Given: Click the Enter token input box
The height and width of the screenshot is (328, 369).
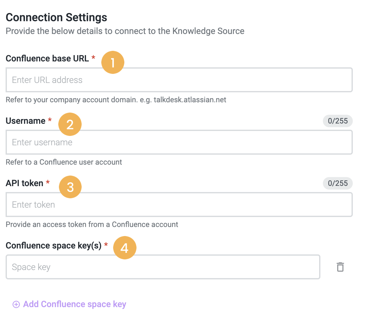Looking at the screenshot, I should pyautogui.click(x=179, y=205).
